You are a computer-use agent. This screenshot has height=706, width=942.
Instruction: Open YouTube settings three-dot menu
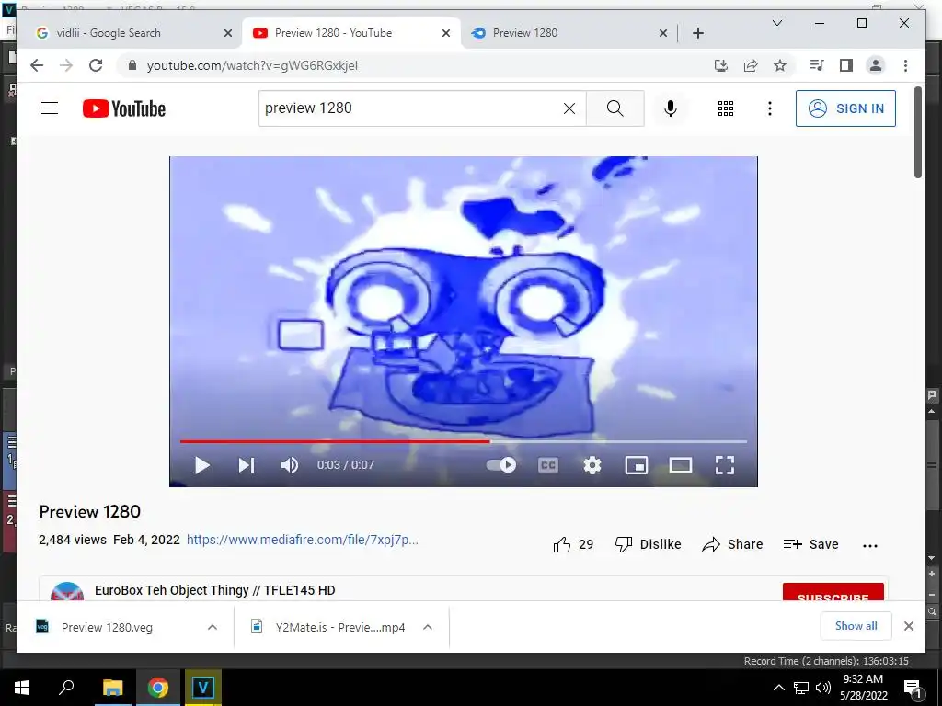click(x=770, y=108)
